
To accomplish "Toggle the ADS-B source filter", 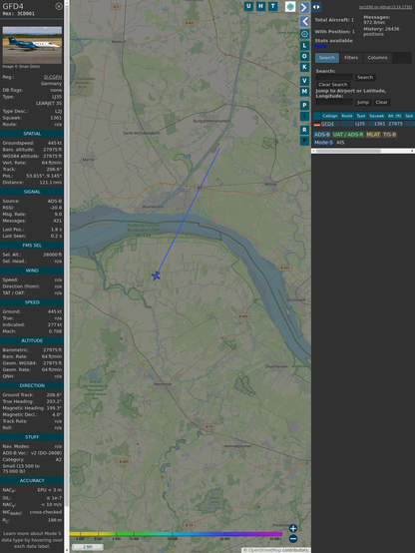I will [x=322, y=135].
